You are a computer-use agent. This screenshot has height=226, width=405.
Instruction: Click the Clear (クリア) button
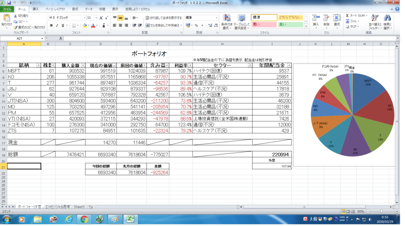click(x=352, y=26)
